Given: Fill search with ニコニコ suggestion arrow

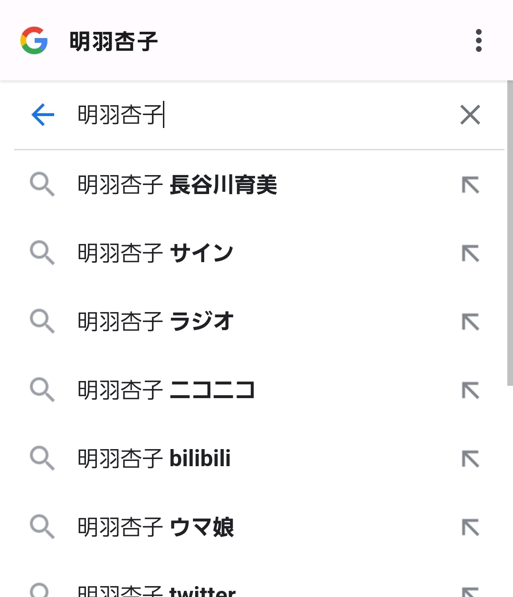Looking at the screenshot, I should [x=470, y=390].
